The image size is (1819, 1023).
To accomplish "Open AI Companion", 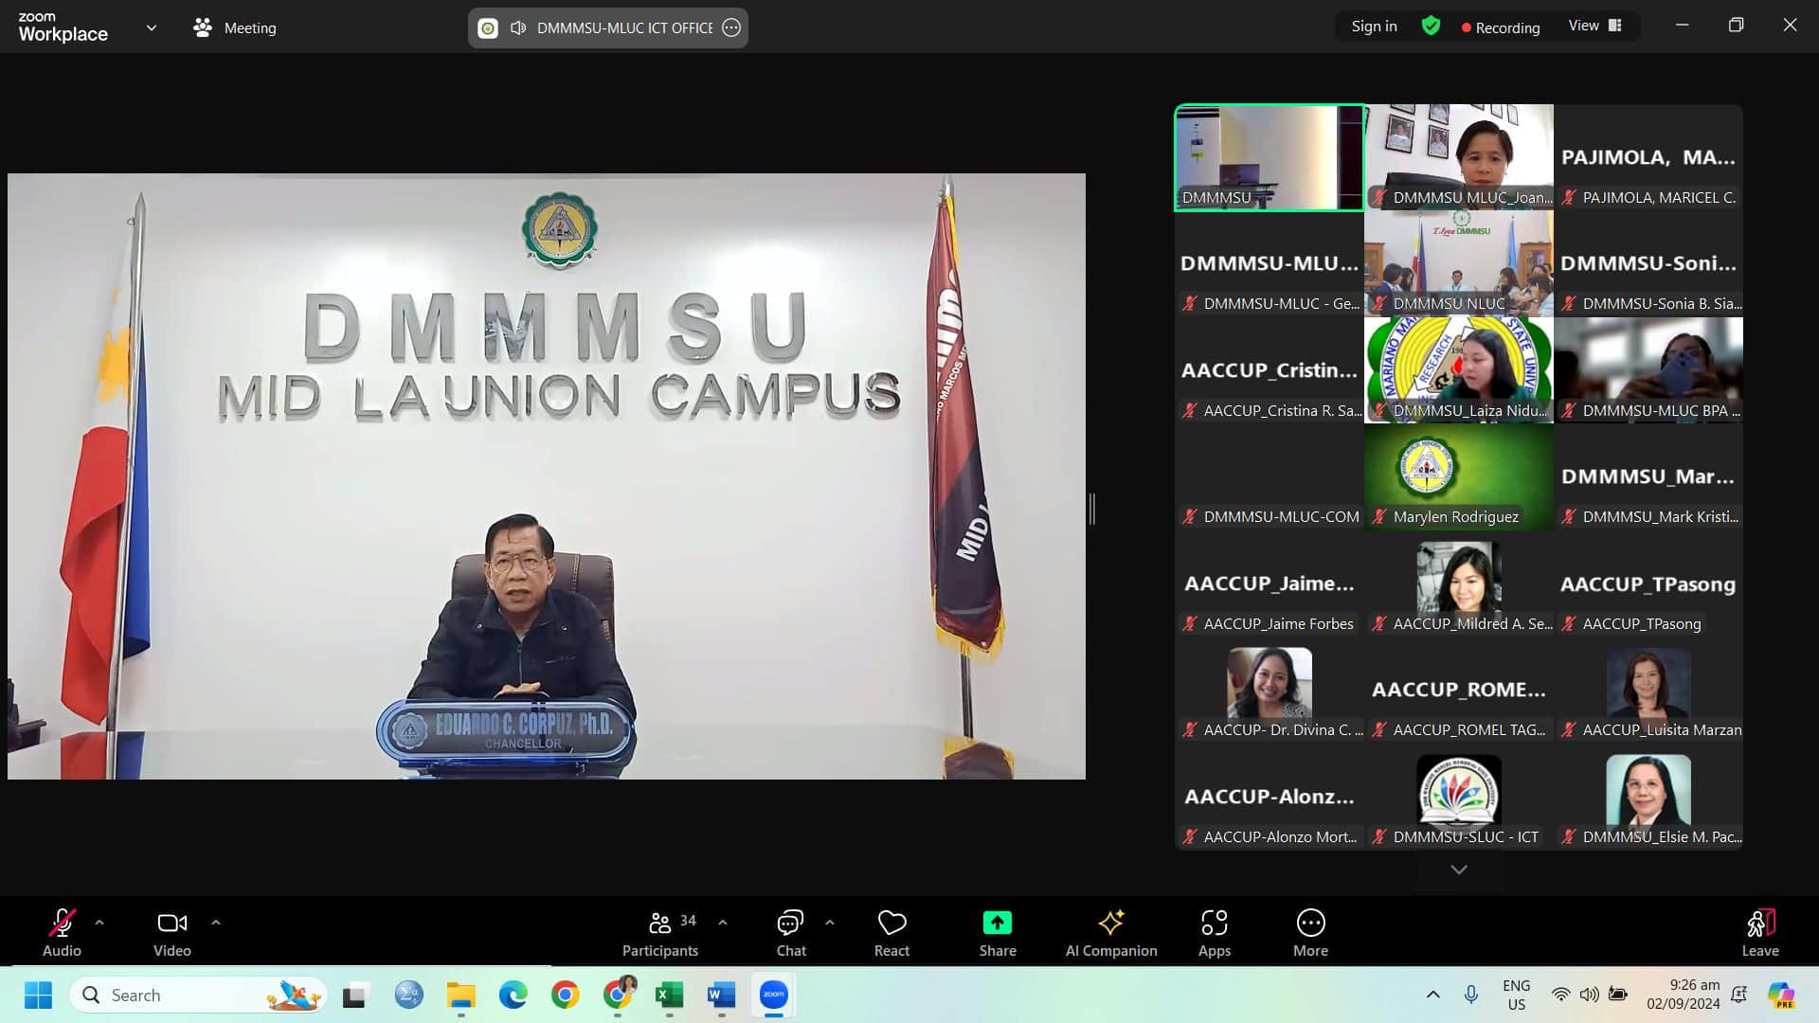I will point(1111,932).
